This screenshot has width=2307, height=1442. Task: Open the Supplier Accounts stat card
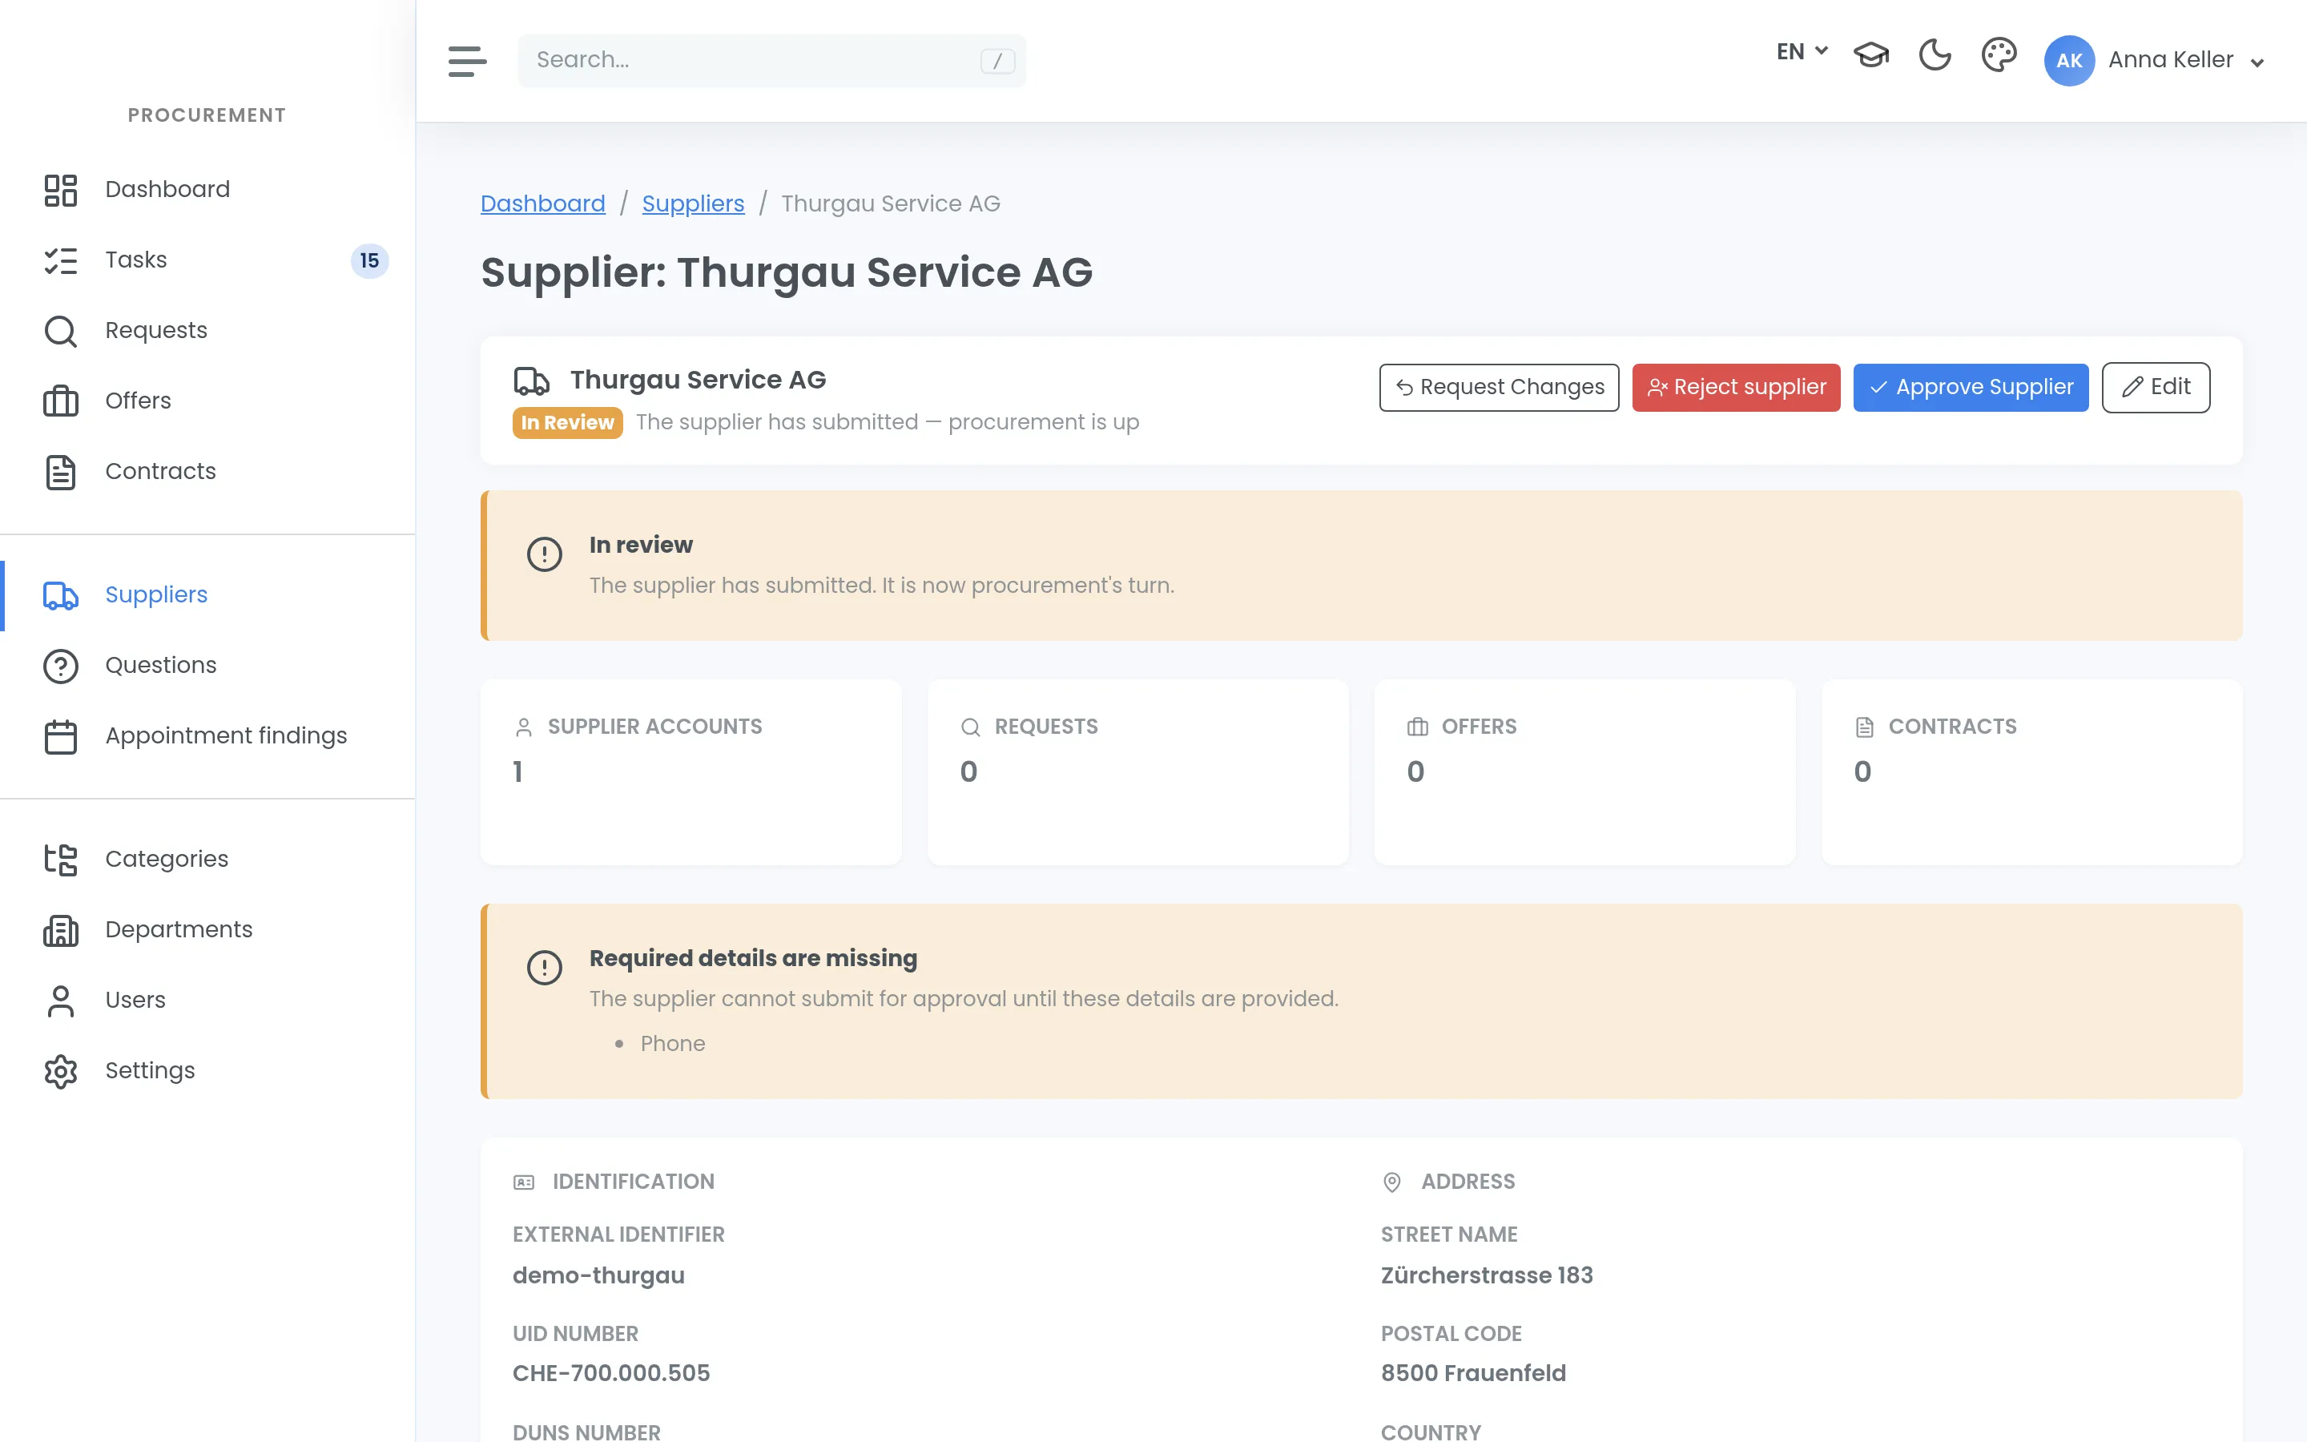tap(690, 771)
